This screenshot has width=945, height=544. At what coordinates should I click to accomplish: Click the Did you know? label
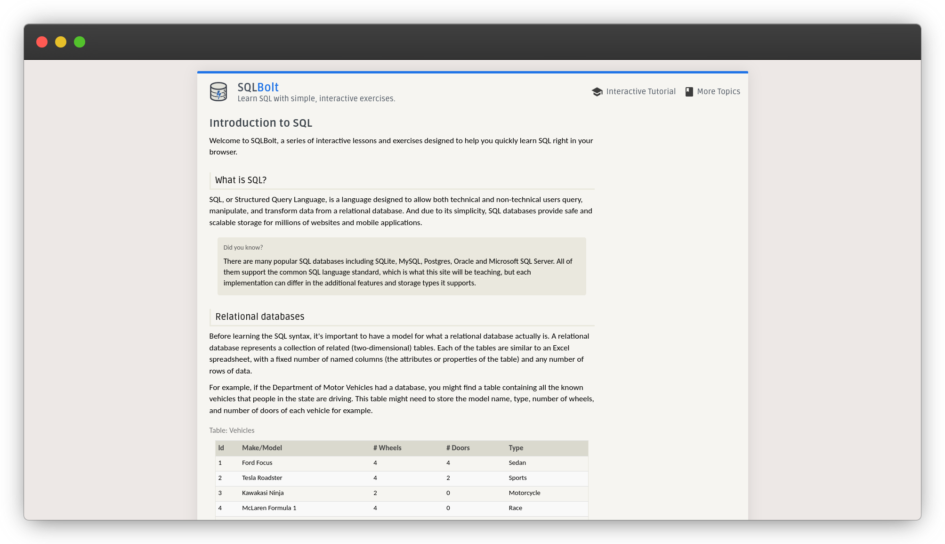(243, 248)
